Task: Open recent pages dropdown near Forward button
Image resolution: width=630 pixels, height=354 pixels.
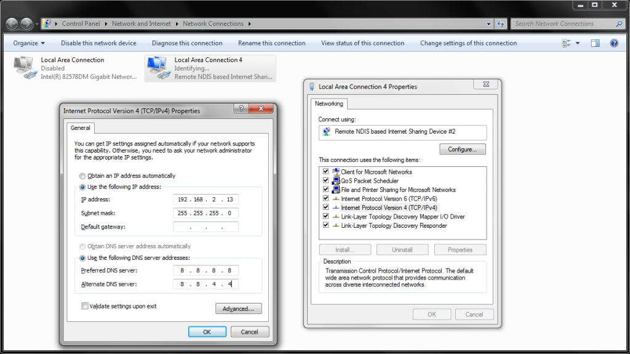Action: pos(36,24)
